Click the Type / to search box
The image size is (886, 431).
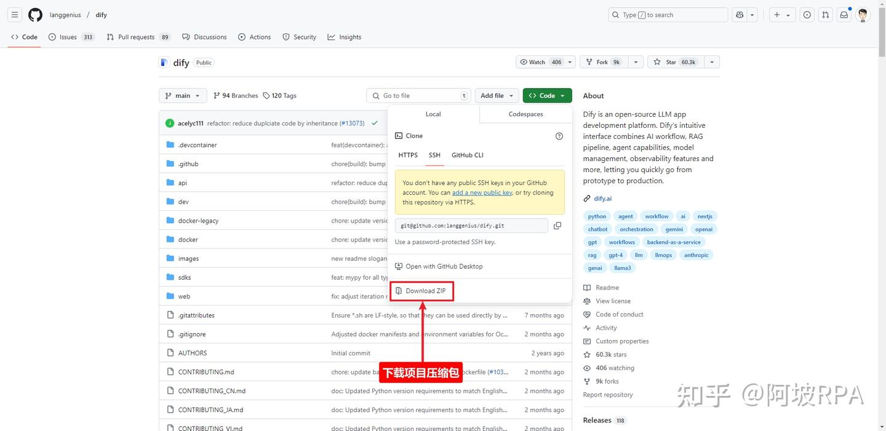tap(668, 15)
